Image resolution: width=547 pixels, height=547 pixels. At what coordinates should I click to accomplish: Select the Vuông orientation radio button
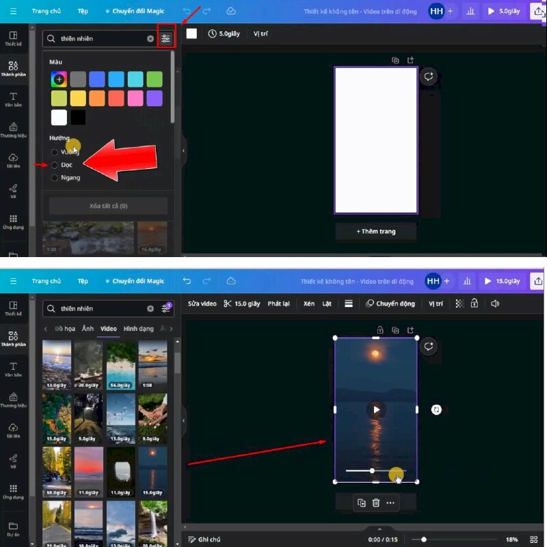pos(55,152)
